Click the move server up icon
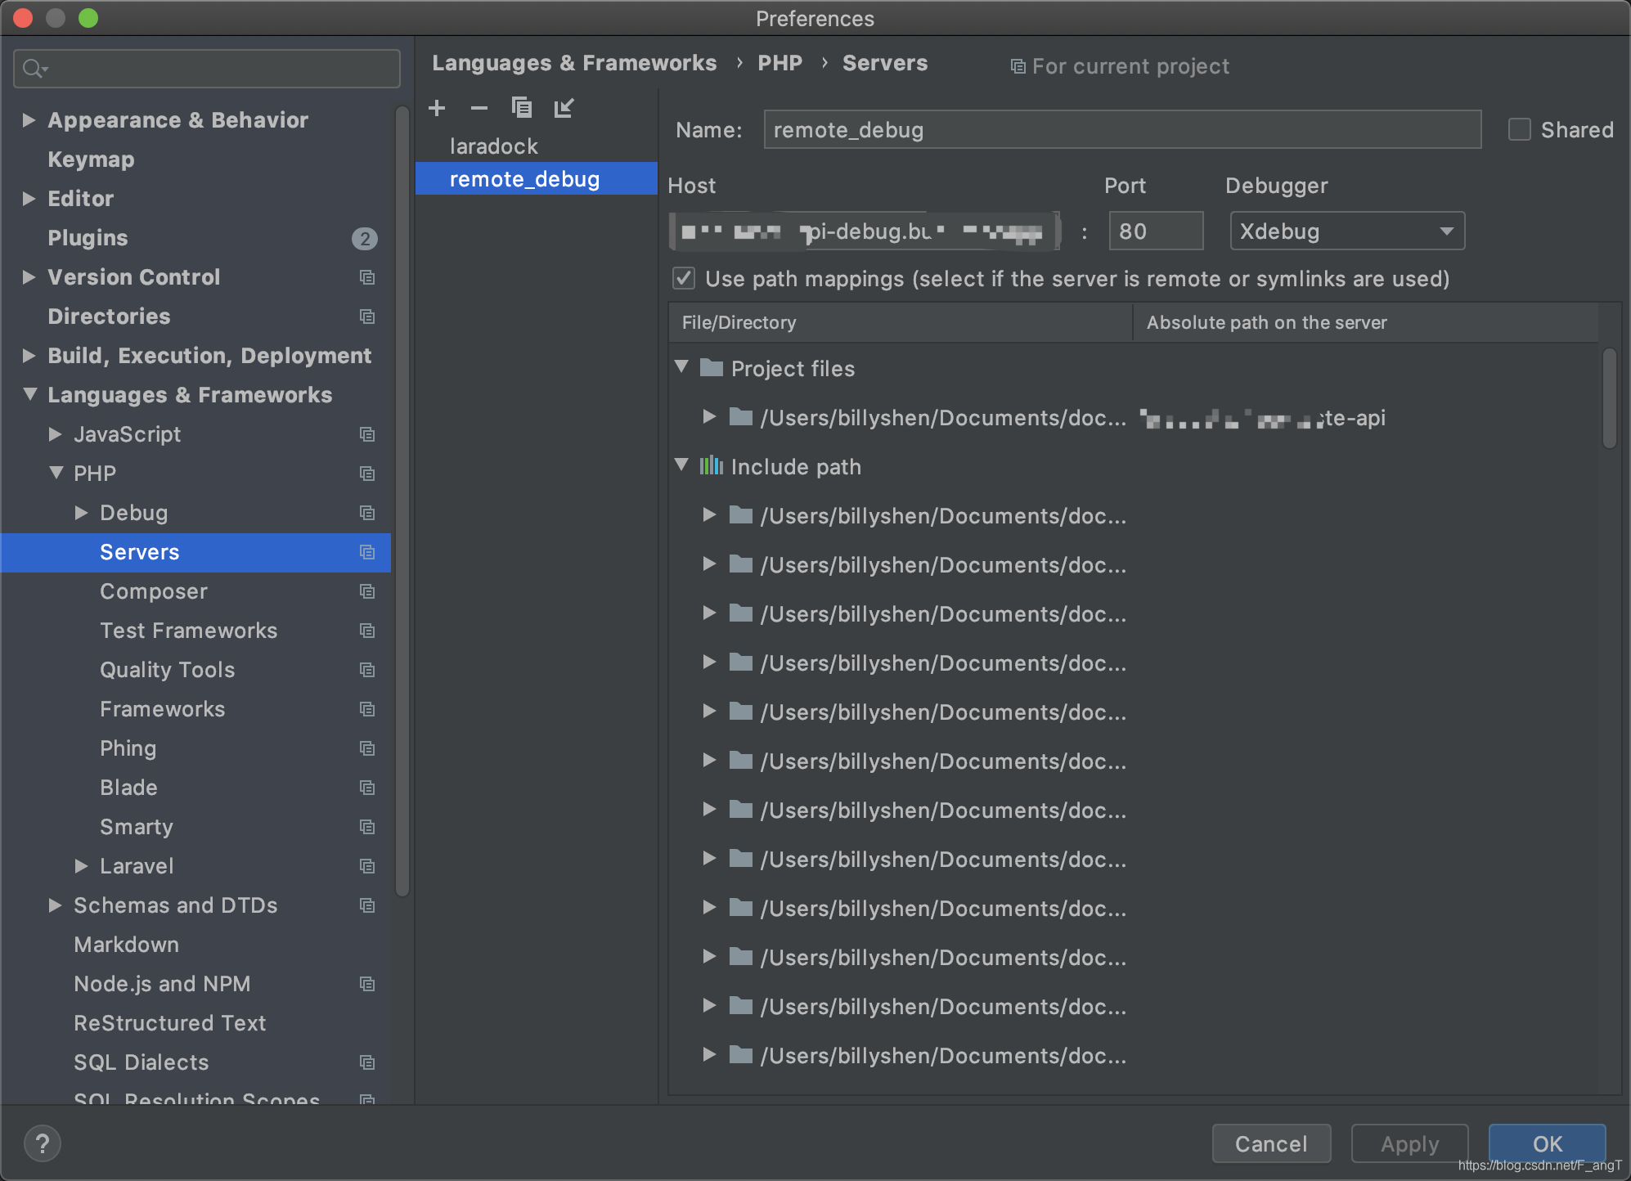Image resolution: width=1631 pixels, height=1181 pixels. tap(564, 109)
